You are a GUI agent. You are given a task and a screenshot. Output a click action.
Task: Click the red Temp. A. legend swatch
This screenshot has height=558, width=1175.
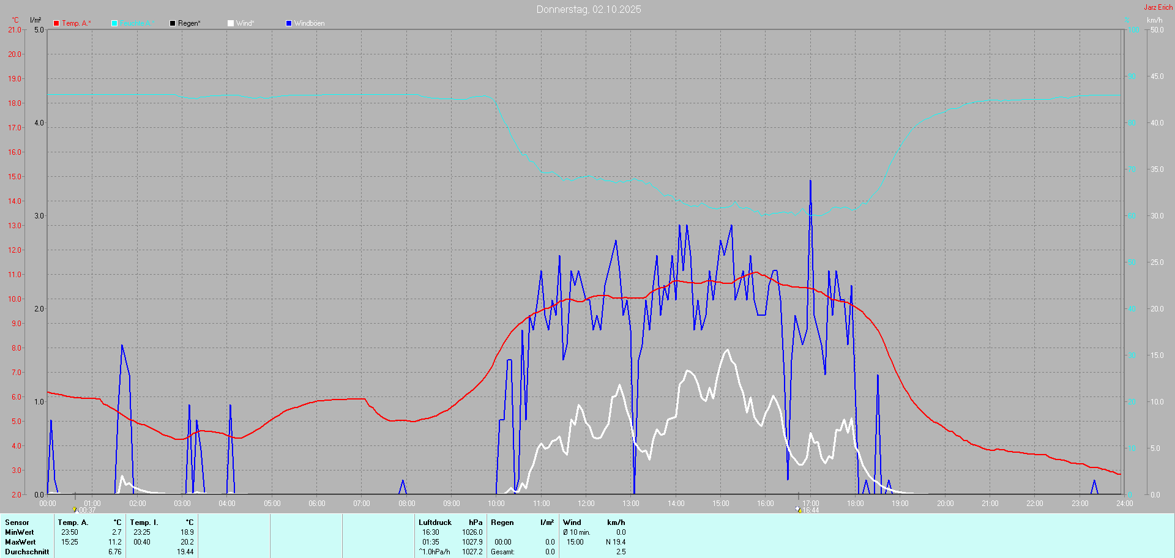(x=56, y=23)
